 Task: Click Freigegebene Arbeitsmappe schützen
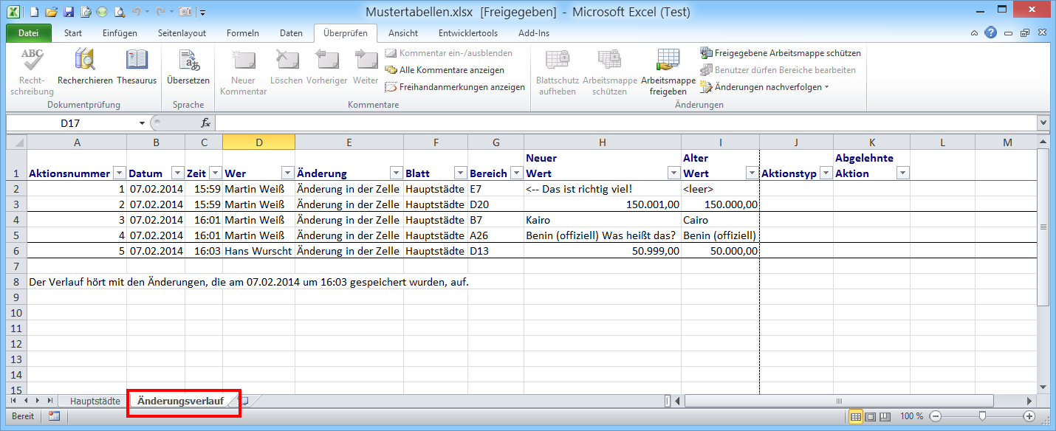(781, 53)
